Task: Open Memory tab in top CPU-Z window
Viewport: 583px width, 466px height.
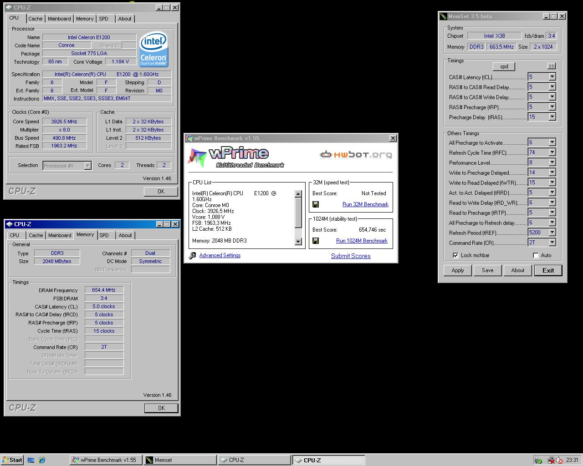Action: tap(85, 19)
